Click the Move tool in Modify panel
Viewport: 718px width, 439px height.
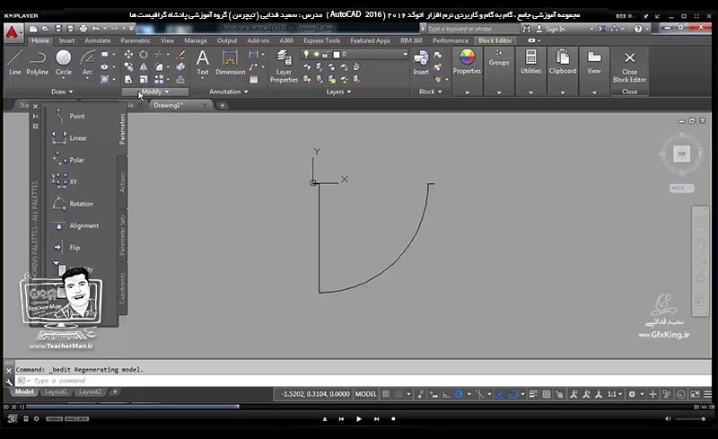coord(128,55)
